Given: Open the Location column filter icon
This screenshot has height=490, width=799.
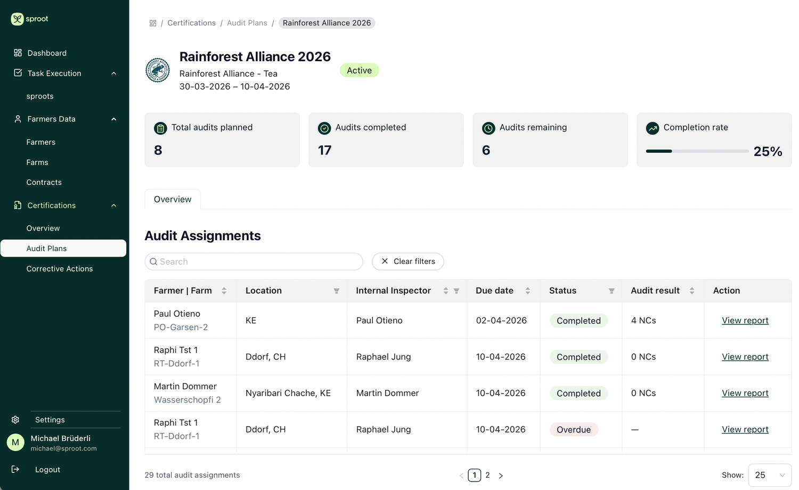Looking at the screenshot, I should coord(337,291).
